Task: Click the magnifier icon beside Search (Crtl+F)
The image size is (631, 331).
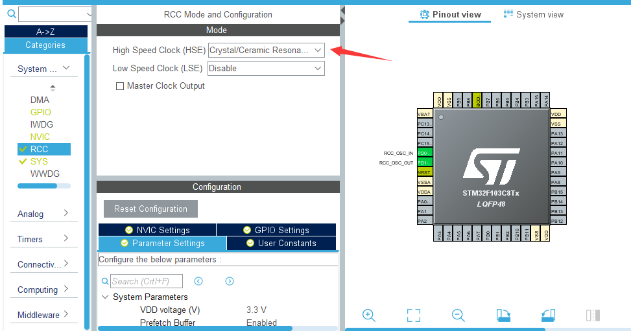Action: coord(104,281)
